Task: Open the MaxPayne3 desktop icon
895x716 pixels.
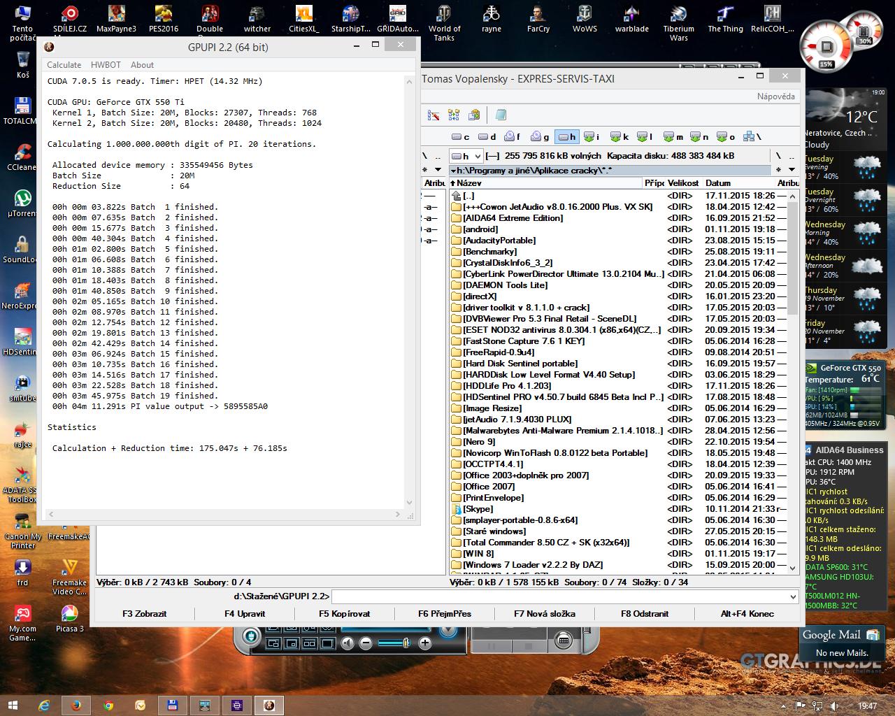Action: pyautogui.click(x=116, y=18)
